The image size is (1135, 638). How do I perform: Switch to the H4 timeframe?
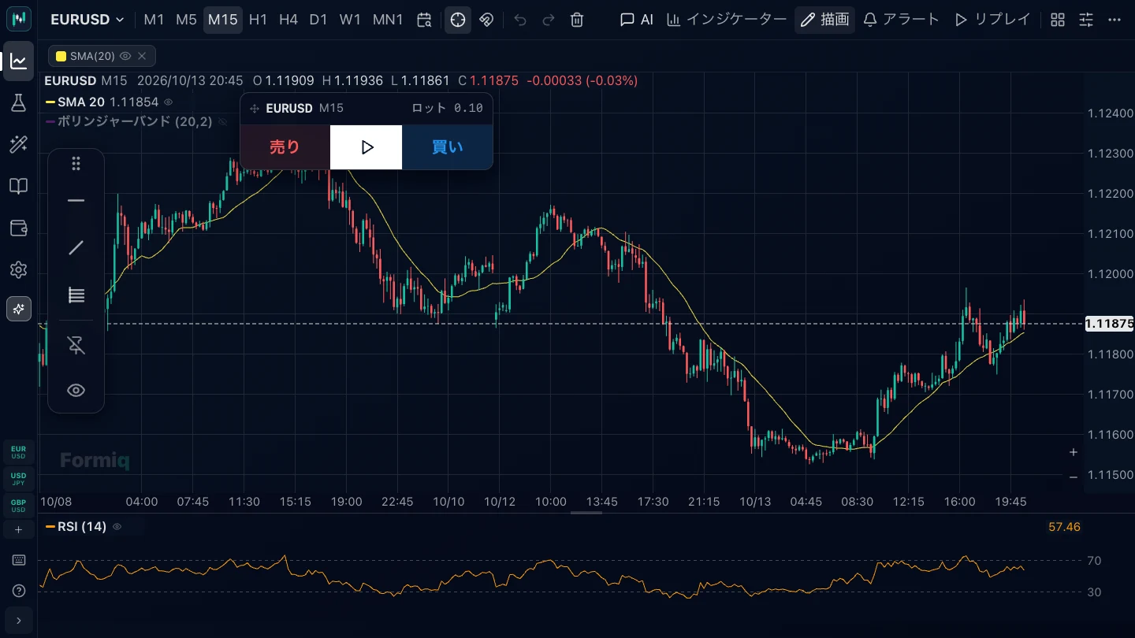288,20
